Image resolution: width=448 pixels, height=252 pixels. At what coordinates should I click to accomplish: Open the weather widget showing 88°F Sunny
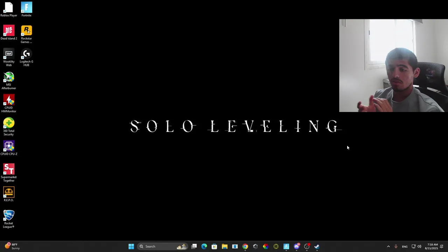[x=12, y=246]
